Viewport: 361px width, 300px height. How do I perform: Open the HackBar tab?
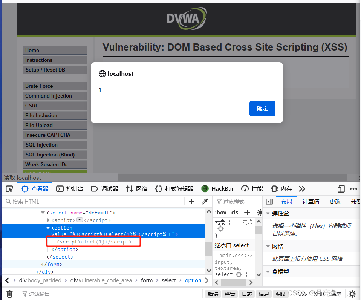tap(217, 189)
